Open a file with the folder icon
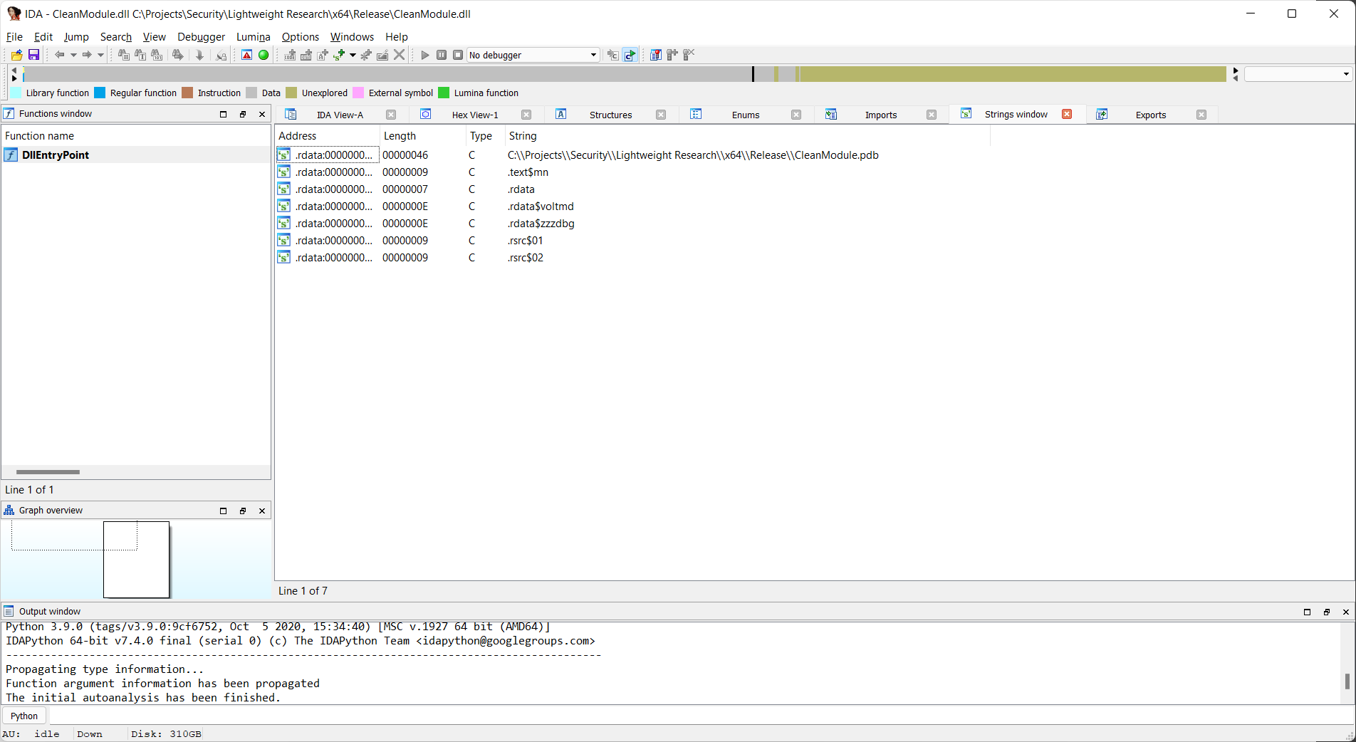The image size is (1356, 742). tap(16, 55)
